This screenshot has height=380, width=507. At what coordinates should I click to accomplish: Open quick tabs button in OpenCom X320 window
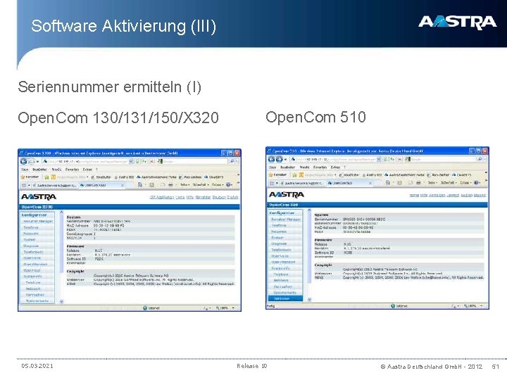click(x=24, y=185)
